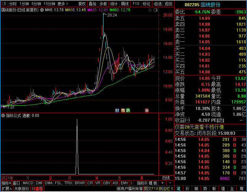The width and height of the screenshot is (247, 192).
Task: Click the 窗口 window option
Action: (x=17, y=183)
